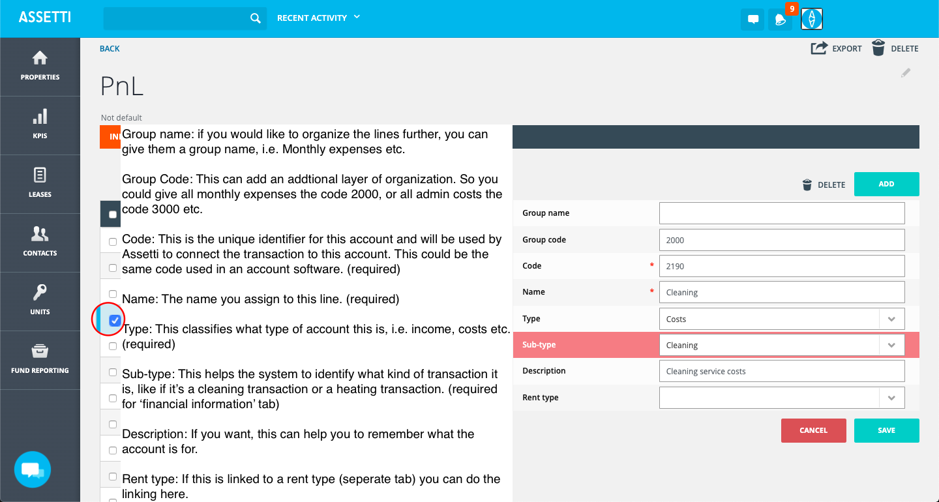Open the messages icon in top bar
The height and width of the screenshot is (502, 939).
tap(753, 20)
